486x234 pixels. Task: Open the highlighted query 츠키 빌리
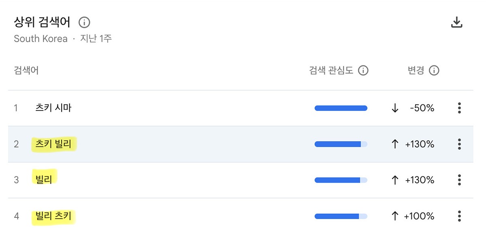click(x=53, y=144)
